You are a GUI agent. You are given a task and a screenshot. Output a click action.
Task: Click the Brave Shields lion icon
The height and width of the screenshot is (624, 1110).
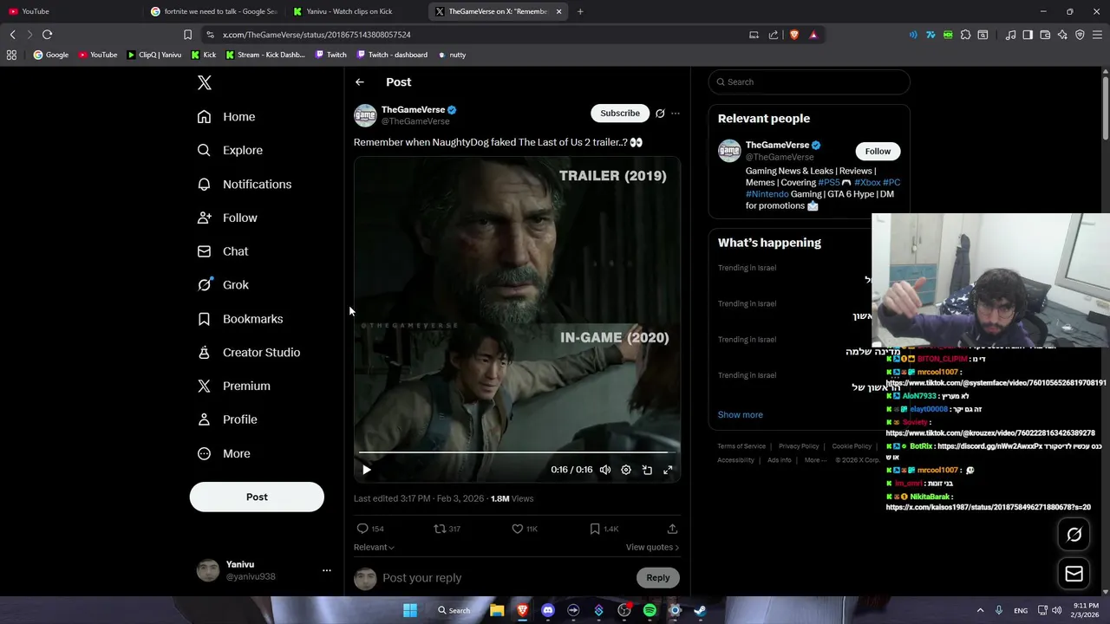pos(793,35)
